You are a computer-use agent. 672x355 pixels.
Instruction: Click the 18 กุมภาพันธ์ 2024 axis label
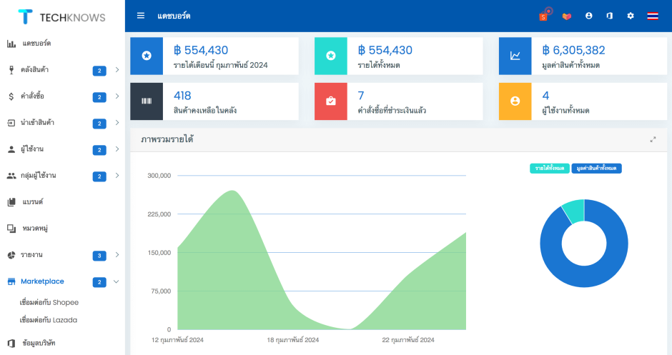[292, 340]
